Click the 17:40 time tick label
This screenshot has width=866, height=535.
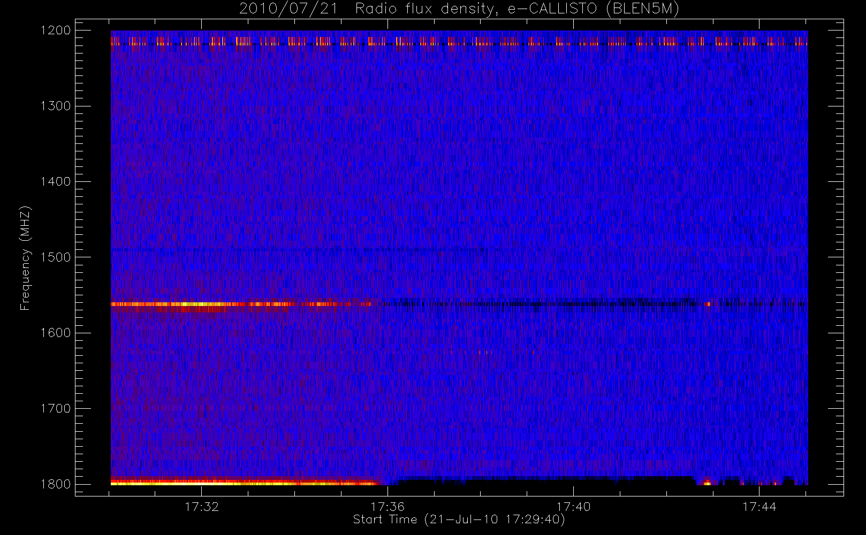coord(573,507)
